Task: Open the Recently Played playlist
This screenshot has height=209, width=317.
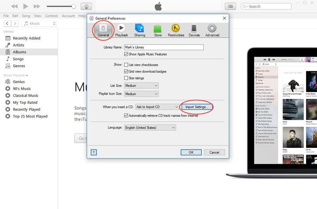Action: [29, 110]
